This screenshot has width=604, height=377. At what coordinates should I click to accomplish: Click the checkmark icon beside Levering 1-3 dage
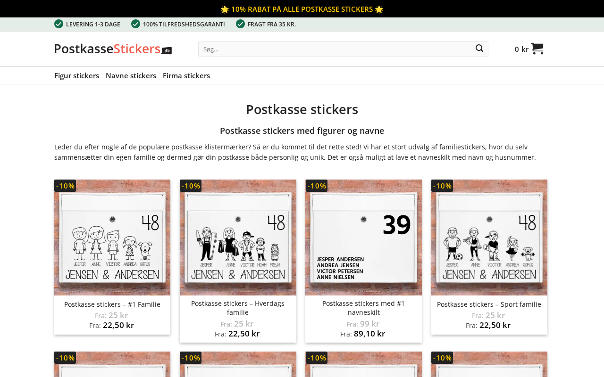[x=59, y=24]
